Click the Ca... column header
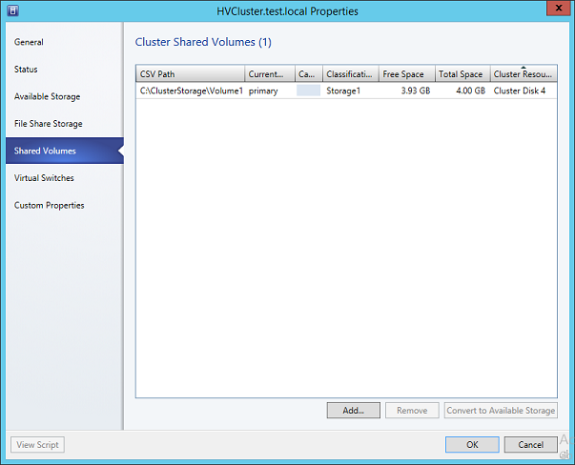Screen dimensions: 575x465 click(x=309, y=74)
